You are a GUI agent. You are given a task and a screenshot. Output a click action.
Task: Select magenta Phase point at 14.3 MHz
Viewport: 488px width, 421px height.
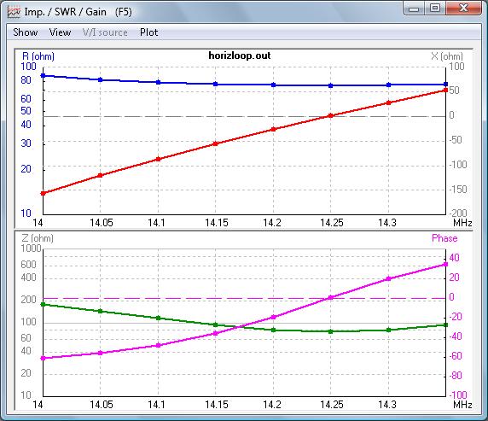(x=388, y=278)
